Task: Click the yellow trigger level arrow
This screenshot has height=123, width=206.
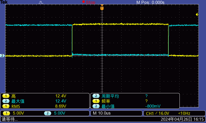Action: click(x=197, y=14)
